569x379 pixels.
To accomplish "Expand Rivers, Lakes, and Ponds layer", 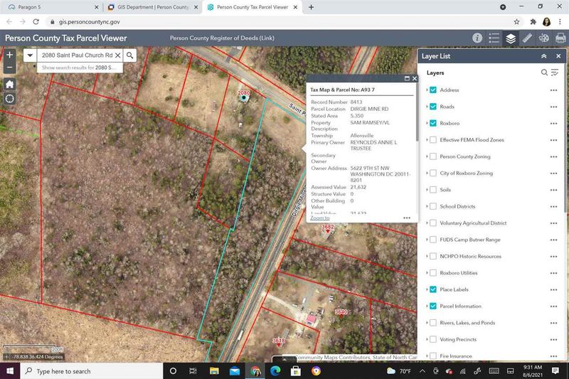I will point(427,322).
